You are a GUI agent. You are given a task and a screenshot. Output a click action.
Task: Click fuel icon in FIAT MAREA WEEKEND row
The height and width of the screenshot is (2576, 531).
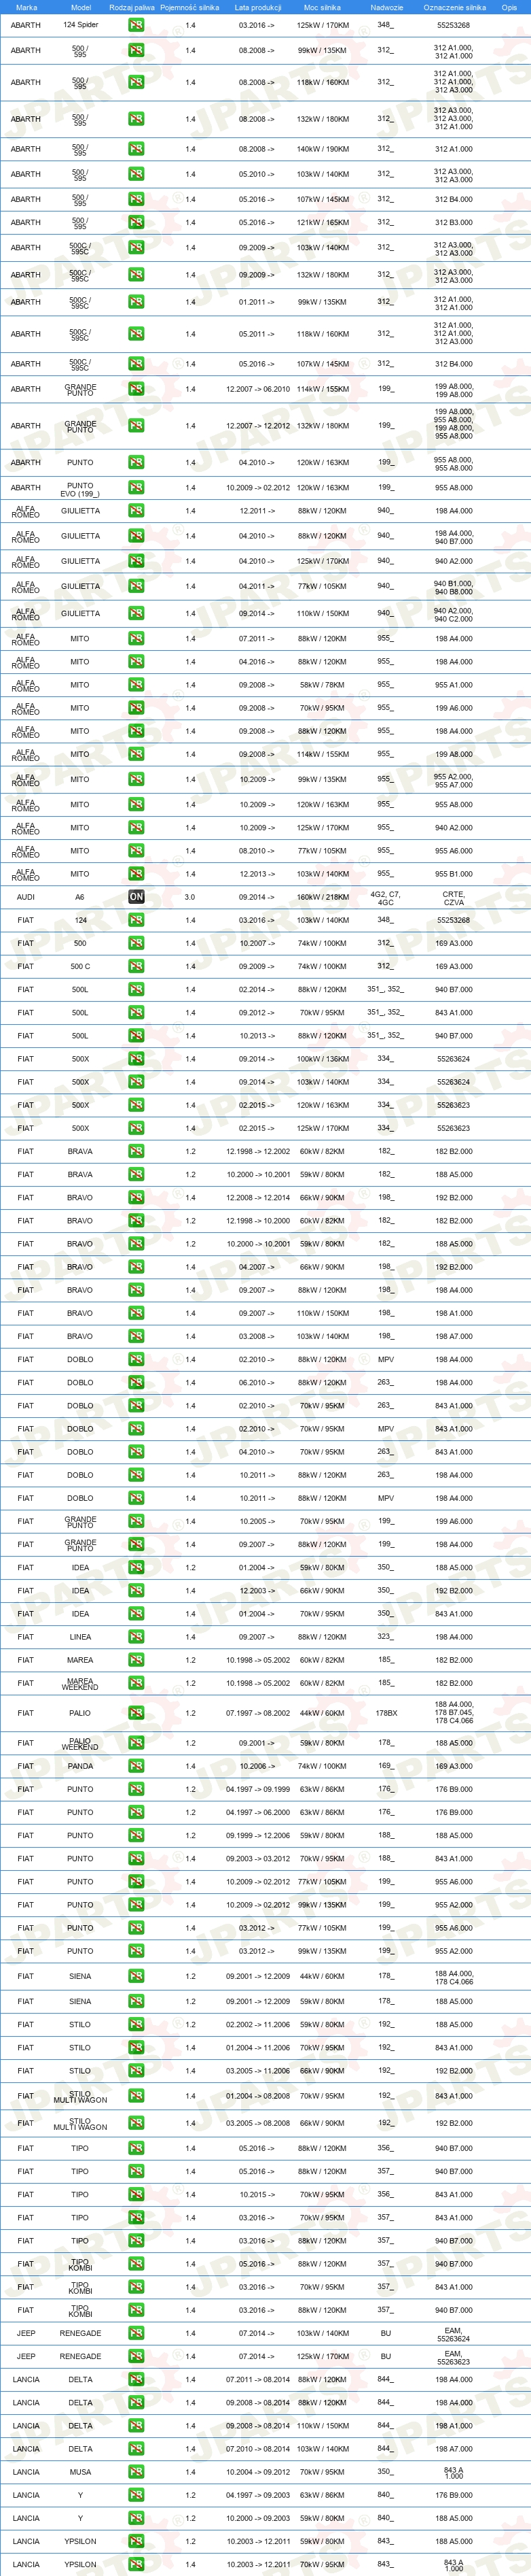pos(136,1683)
